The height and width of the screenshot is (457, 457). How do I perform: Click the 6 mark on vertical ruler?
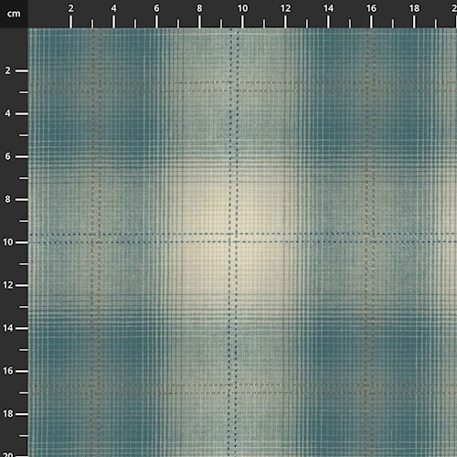(x=7, y=156)
